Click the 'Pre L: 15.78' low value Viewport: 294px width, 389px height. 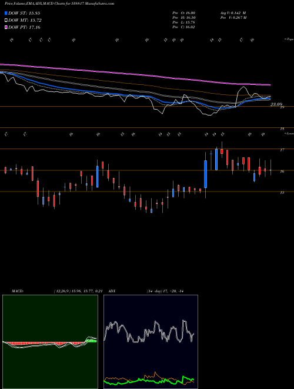click(x=184, y=22)
